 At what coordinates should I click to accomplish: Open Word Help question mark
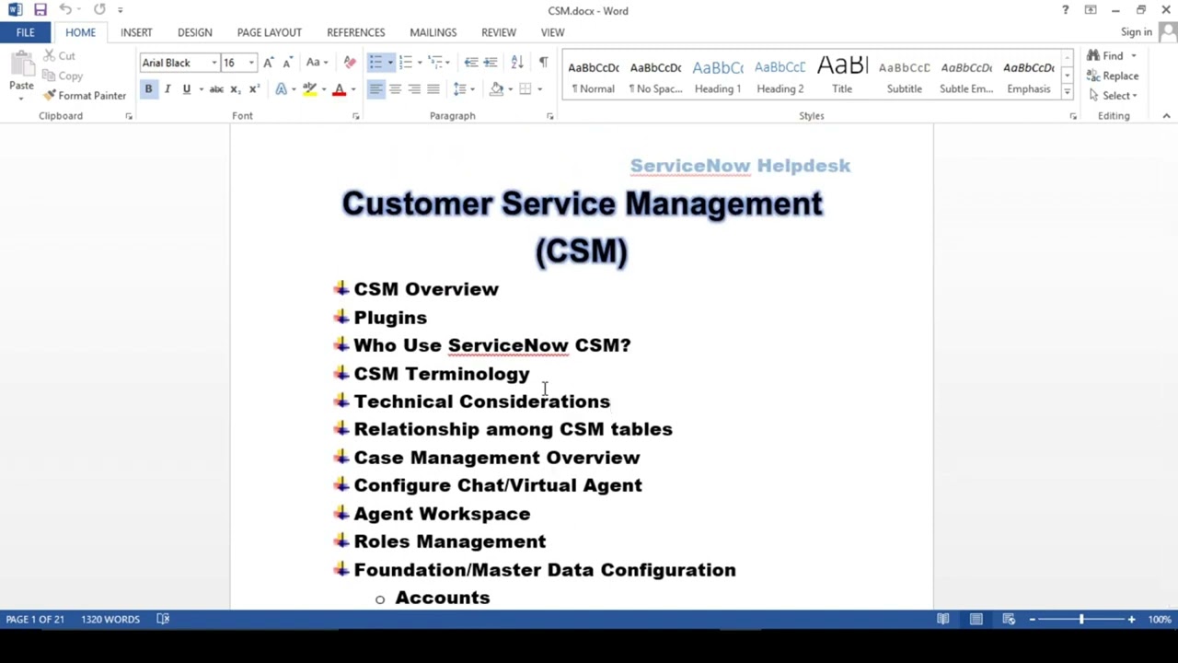point(1065,10)
